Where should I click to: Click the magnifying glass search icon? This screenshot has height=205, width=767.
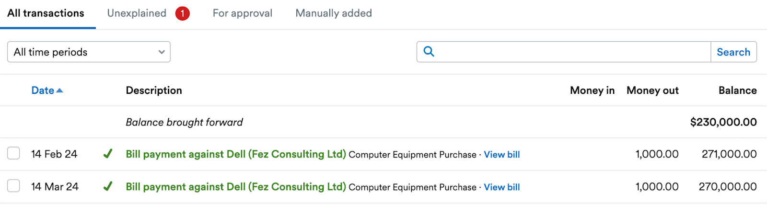(x=429, y=52)
